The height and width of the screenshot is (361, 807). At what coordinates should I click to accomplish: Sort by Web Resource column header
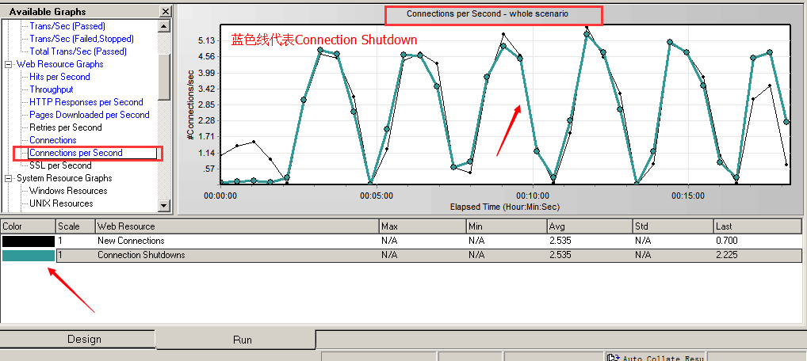click(237, 226)
